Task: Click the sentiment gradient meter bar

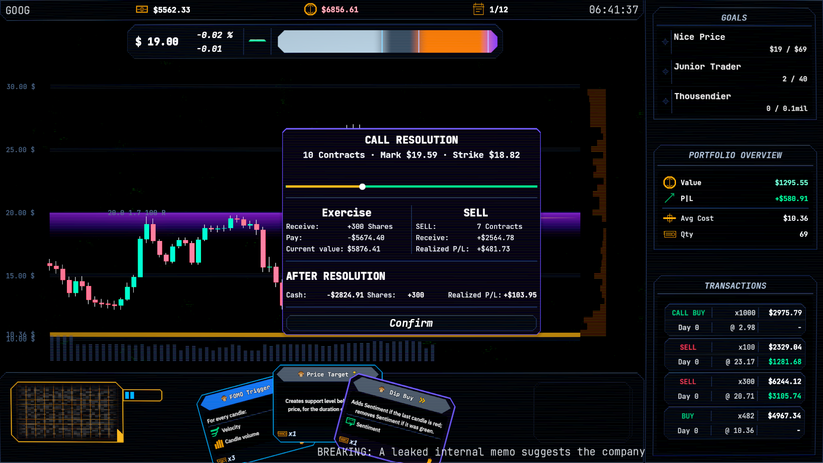Action: click(387, 42)
